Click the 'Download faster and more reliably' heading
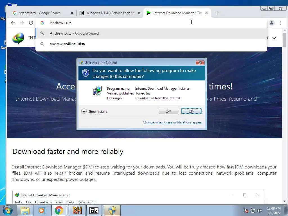Image resolution: width=288 pixels, height=216 pixels. 68,151
